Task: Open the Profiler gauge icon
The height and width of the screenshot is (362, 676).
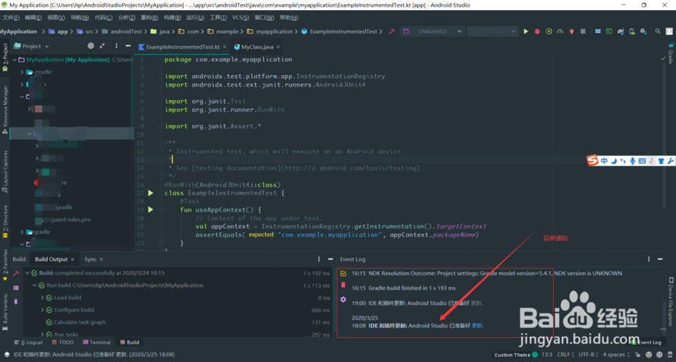Action: 560,32
